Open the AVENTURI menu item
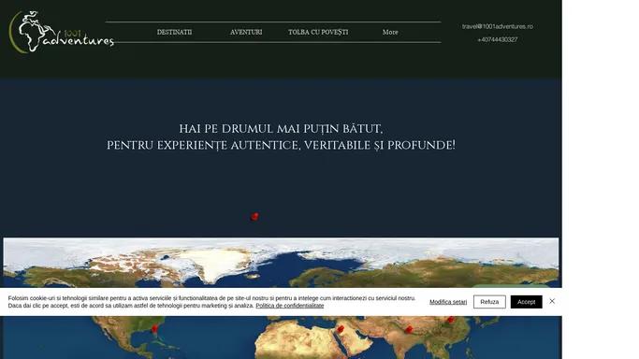Image resolution: width=639 pixels, height=359 pixels. [246, 32]
